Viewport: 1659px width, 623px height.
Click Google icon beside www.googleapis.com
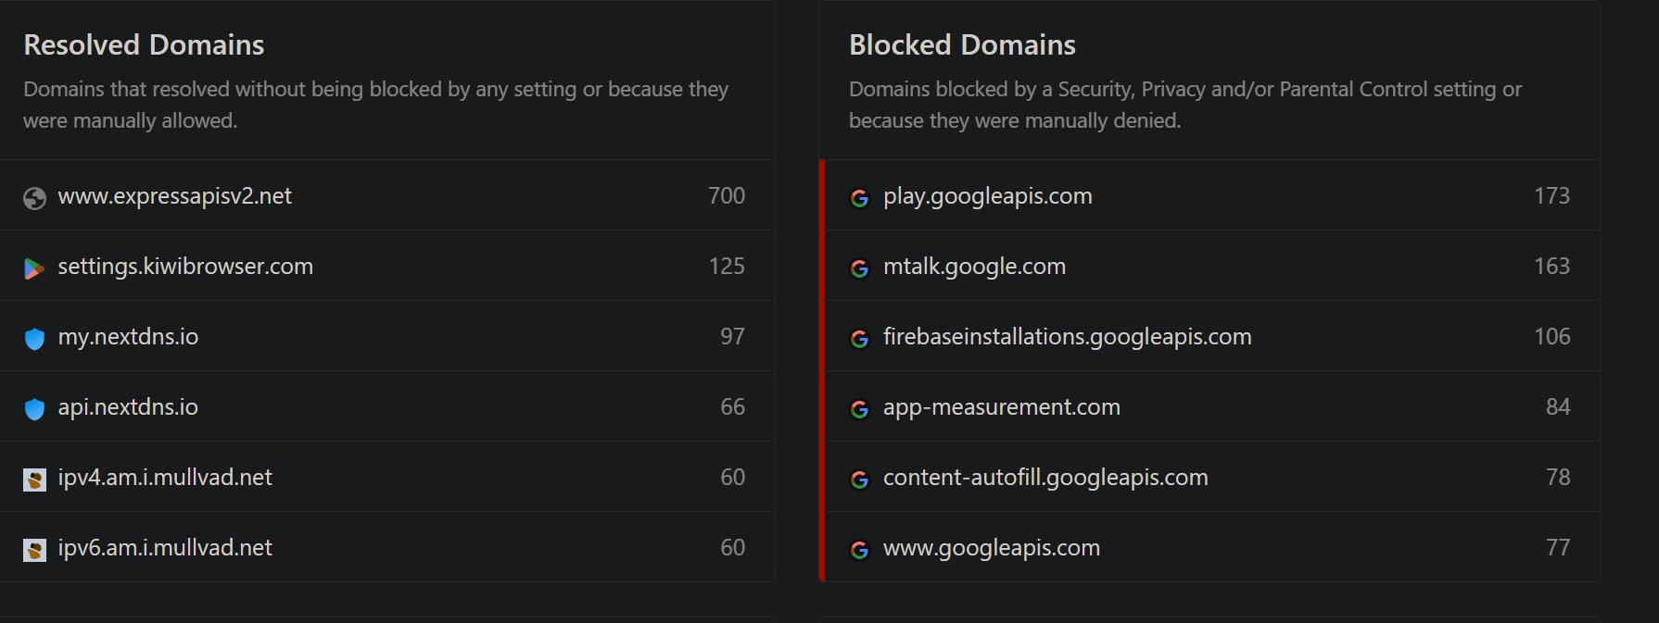coord(860,550)
